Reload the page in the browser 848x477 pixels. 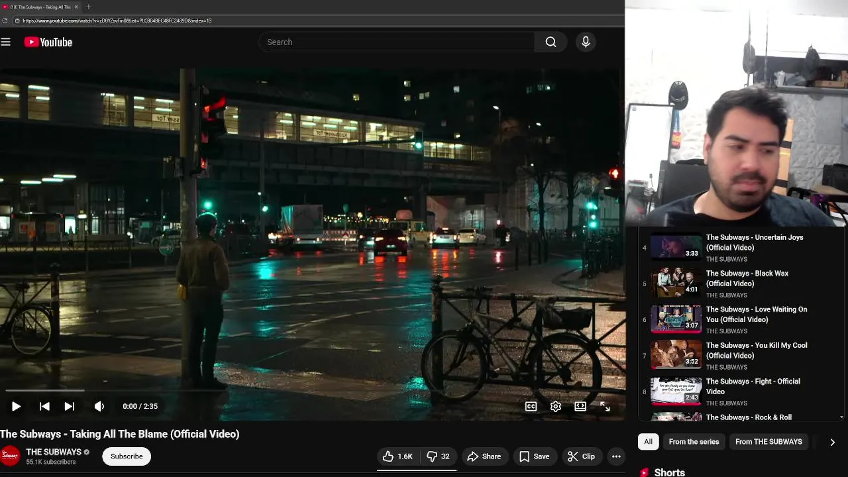tap(5, 21)
